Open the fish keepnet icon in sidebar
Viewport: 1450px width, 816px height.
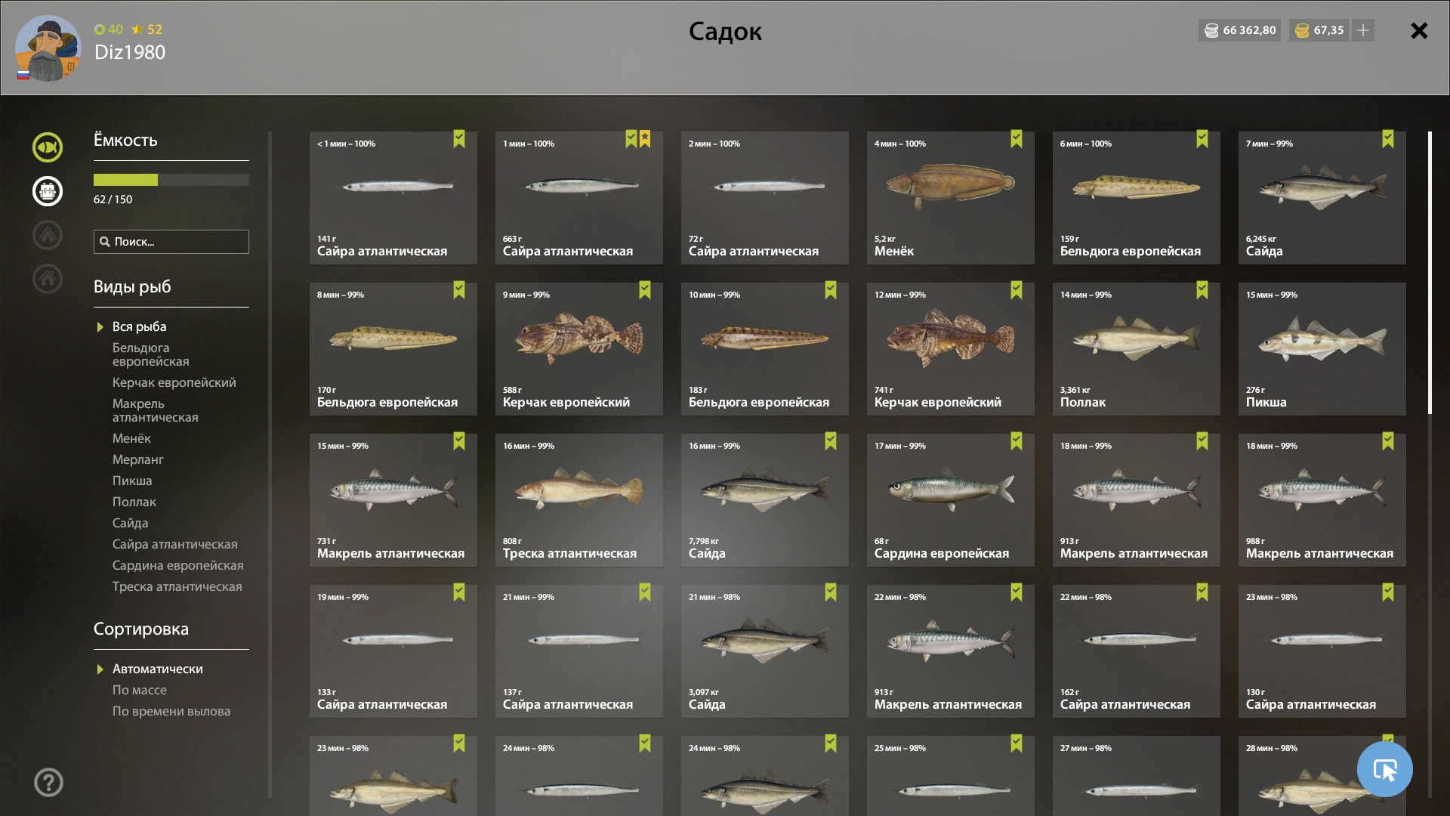click(x=47, y=147)
